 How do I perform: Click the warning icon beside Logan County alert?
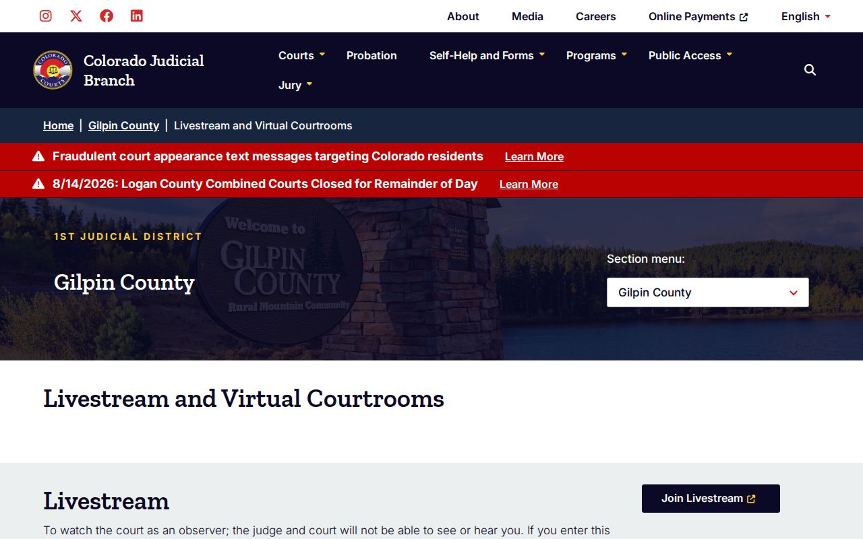coord(38,184)
